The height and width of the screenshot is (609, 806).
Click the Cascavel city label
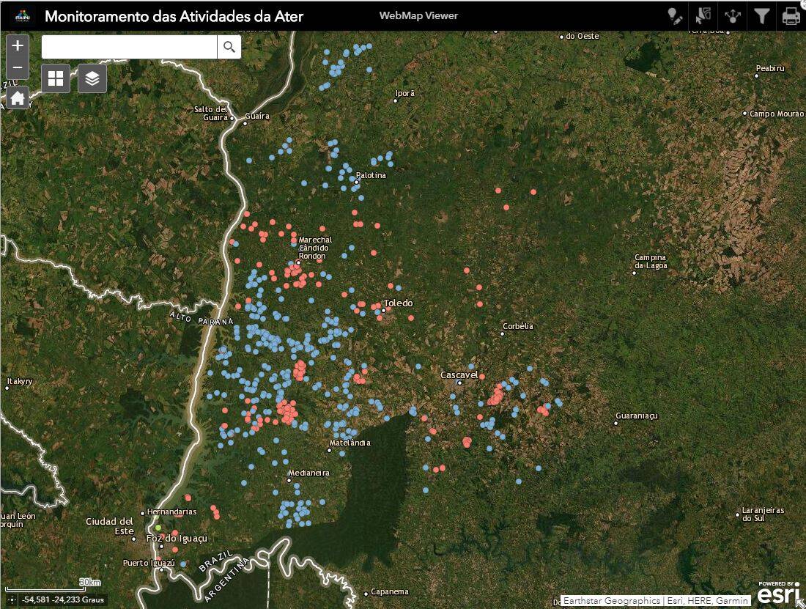point(459,375)
